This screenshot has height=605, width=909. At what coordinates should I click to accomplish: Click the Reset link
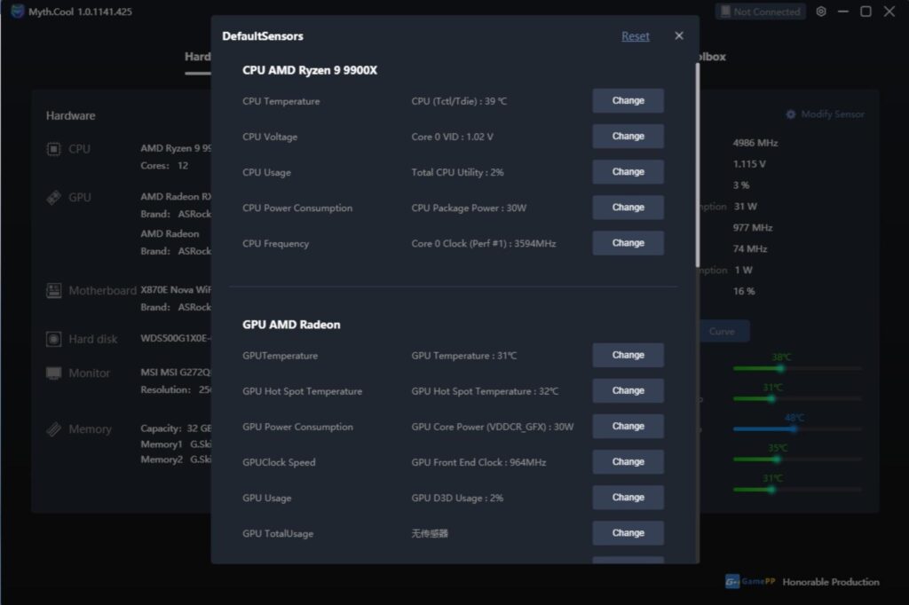coord(636,36)
